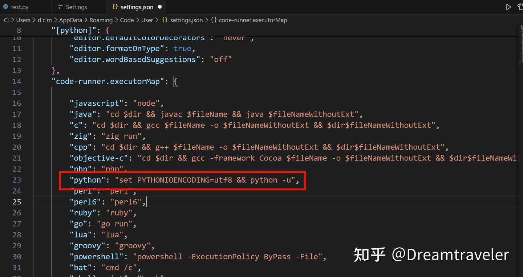The image size is (523, 277).
Task: Click the C: drive breadcrumb
Action: click(x=6, y=20)
